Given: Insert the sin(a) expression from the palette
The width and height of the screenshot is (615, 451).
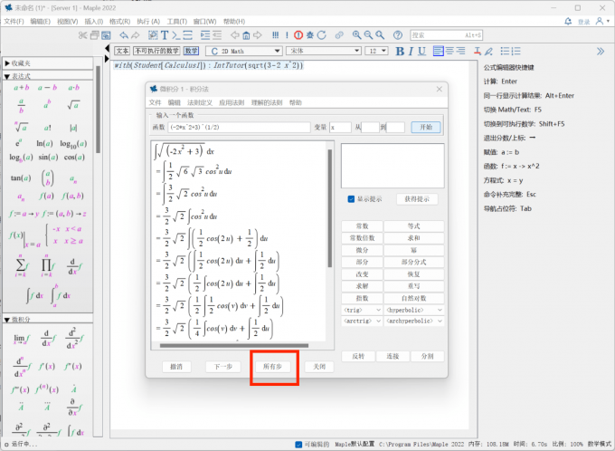Looking at the screenshot, I should click(48, 158).
